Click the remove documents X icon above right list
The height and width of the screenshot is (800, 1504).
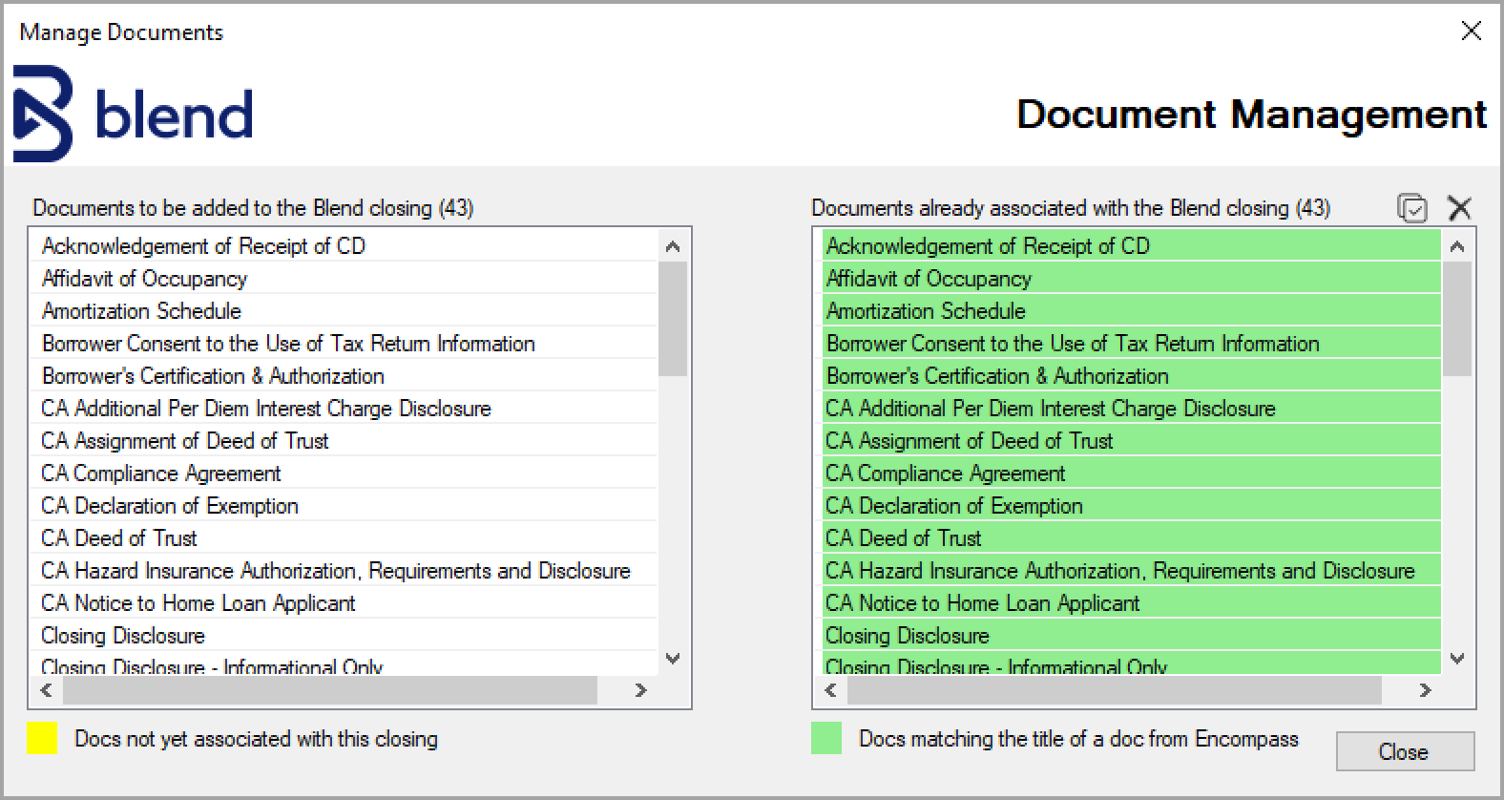[x=1459, y=208]
